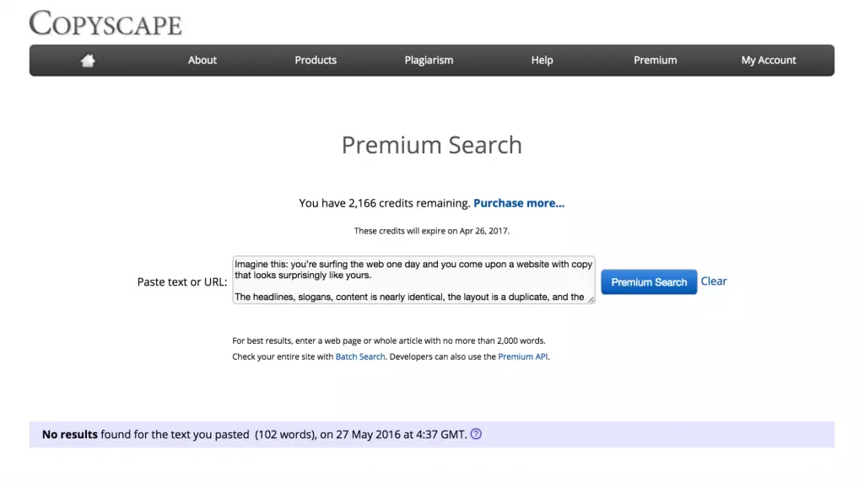This screenshot has height=482, width=864.
Task: Open the Batch Search link
Action: click(360, 356)
